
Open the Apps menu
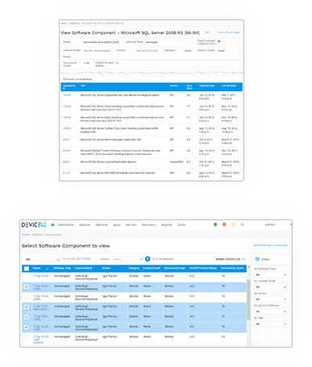point(117,225)
